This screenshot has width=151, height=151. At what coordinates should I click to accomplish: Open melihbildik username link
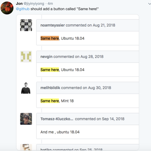tap(50, 88)
